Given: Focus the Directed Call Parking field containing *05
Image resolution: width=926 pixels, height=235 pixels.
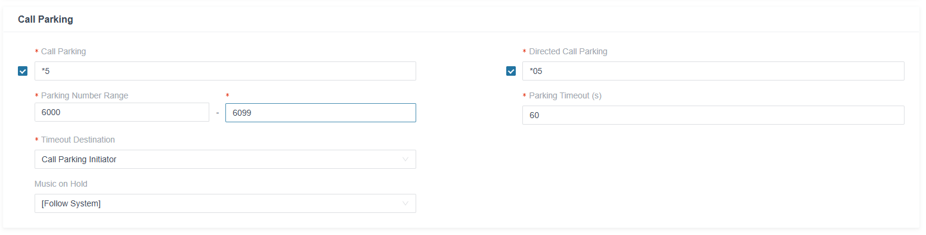Looking at the screenshot, I should coord(713,71).
